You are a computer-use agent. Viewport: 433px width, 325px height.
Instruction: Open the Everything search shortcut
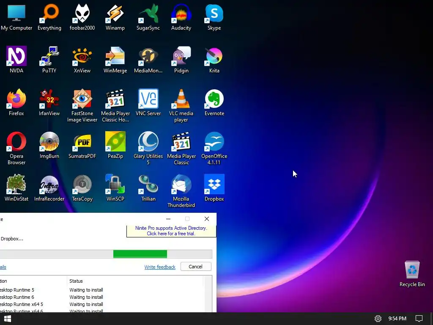click(x=49, y=17)
